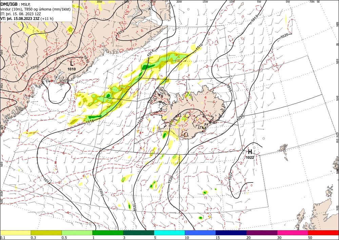
Task: Click the '5W' longitude label at top
Action: point(259,2)
